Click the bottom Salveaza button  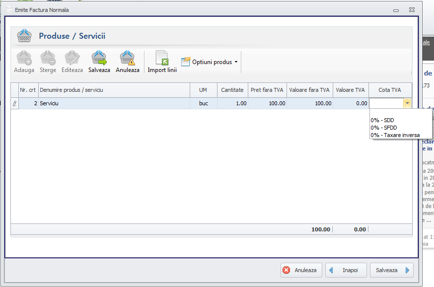(391, 270)
